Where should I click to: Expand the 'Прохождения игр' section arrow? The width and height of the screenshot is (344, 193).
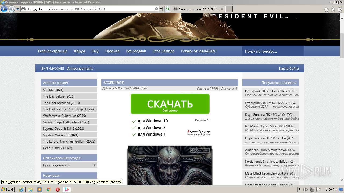[x=95, y=165]
